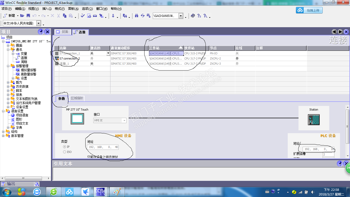Image resolution: width=350 pixels, height=197 pixels.
Task: Open the 视图(V) menu
Action: (x=34, y=8)
